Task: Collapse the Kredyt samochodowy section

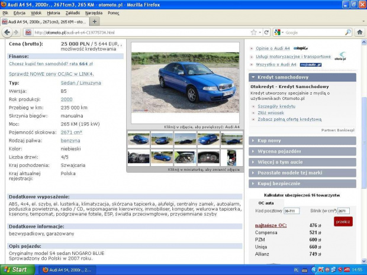Action: 302,77
